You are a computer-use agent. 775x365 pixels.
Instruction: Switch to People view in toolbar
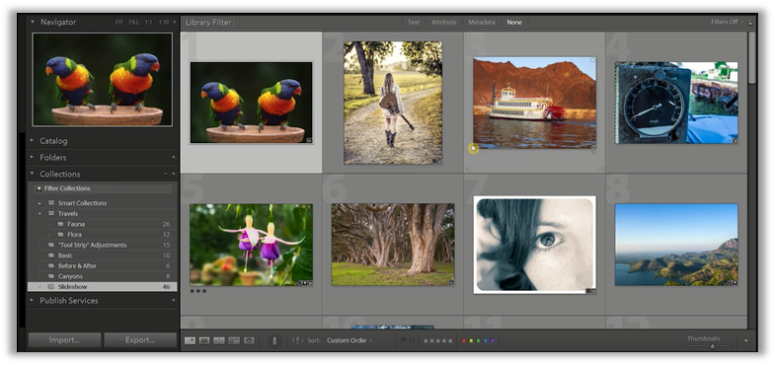(x=249, y=340)
